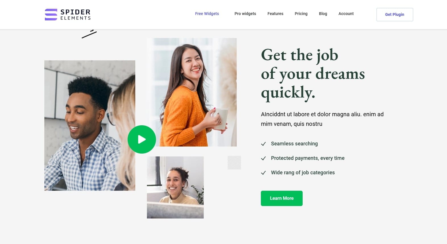Image resolution: width=447 pixels, height=244 pixels.
Task: Click checkmark icon beside Seamless searching
Action: 263,144
